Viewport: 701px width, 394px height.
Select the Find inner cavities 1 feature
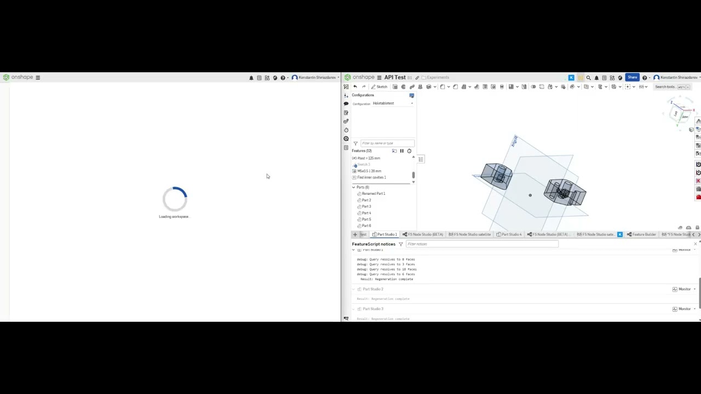369,177
